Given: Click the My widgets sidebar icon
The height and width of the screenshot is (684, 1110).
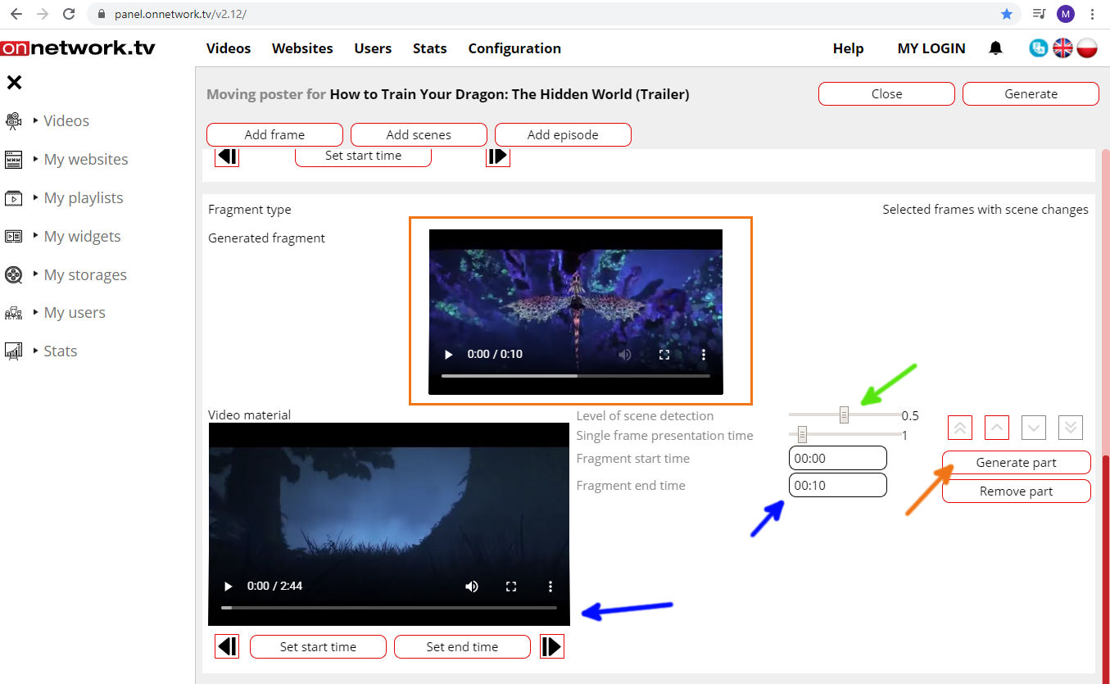Looking at the screenshot, I should [x=13, y=237].
